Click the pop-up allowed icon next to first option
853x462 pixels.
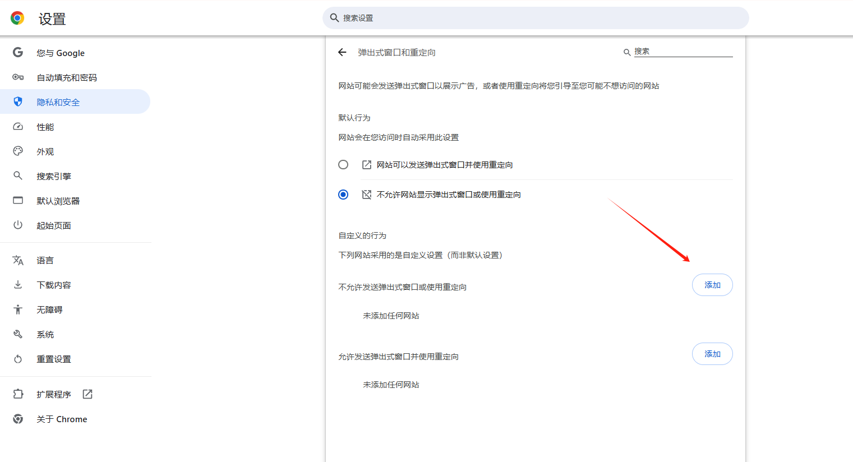click(367, 165)
